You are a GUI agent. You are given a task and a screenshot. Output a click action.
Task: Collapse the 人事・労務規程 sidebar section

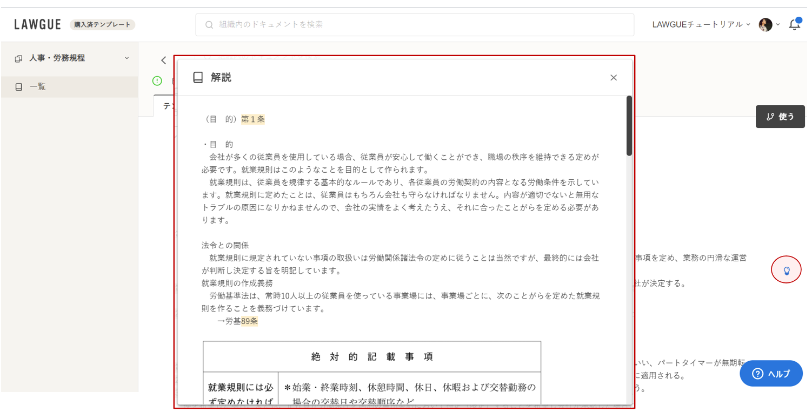(x=127, y=58)
